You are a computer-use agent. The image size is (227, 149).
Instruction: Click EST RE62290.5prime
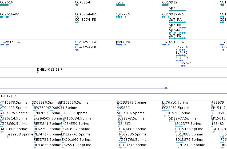point(47,129)
